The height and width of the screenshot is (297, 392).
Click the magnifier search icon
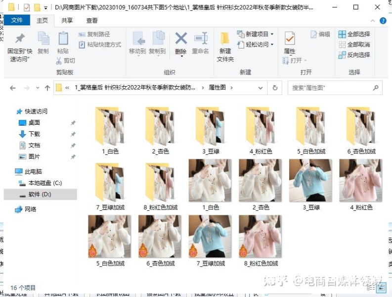pos(376,88)
